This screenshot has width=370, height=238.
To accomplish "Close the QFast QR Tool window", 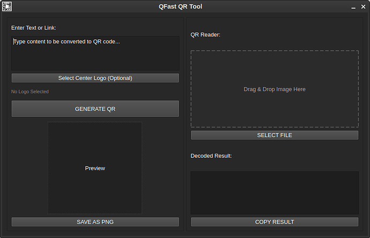I will 363,7.
